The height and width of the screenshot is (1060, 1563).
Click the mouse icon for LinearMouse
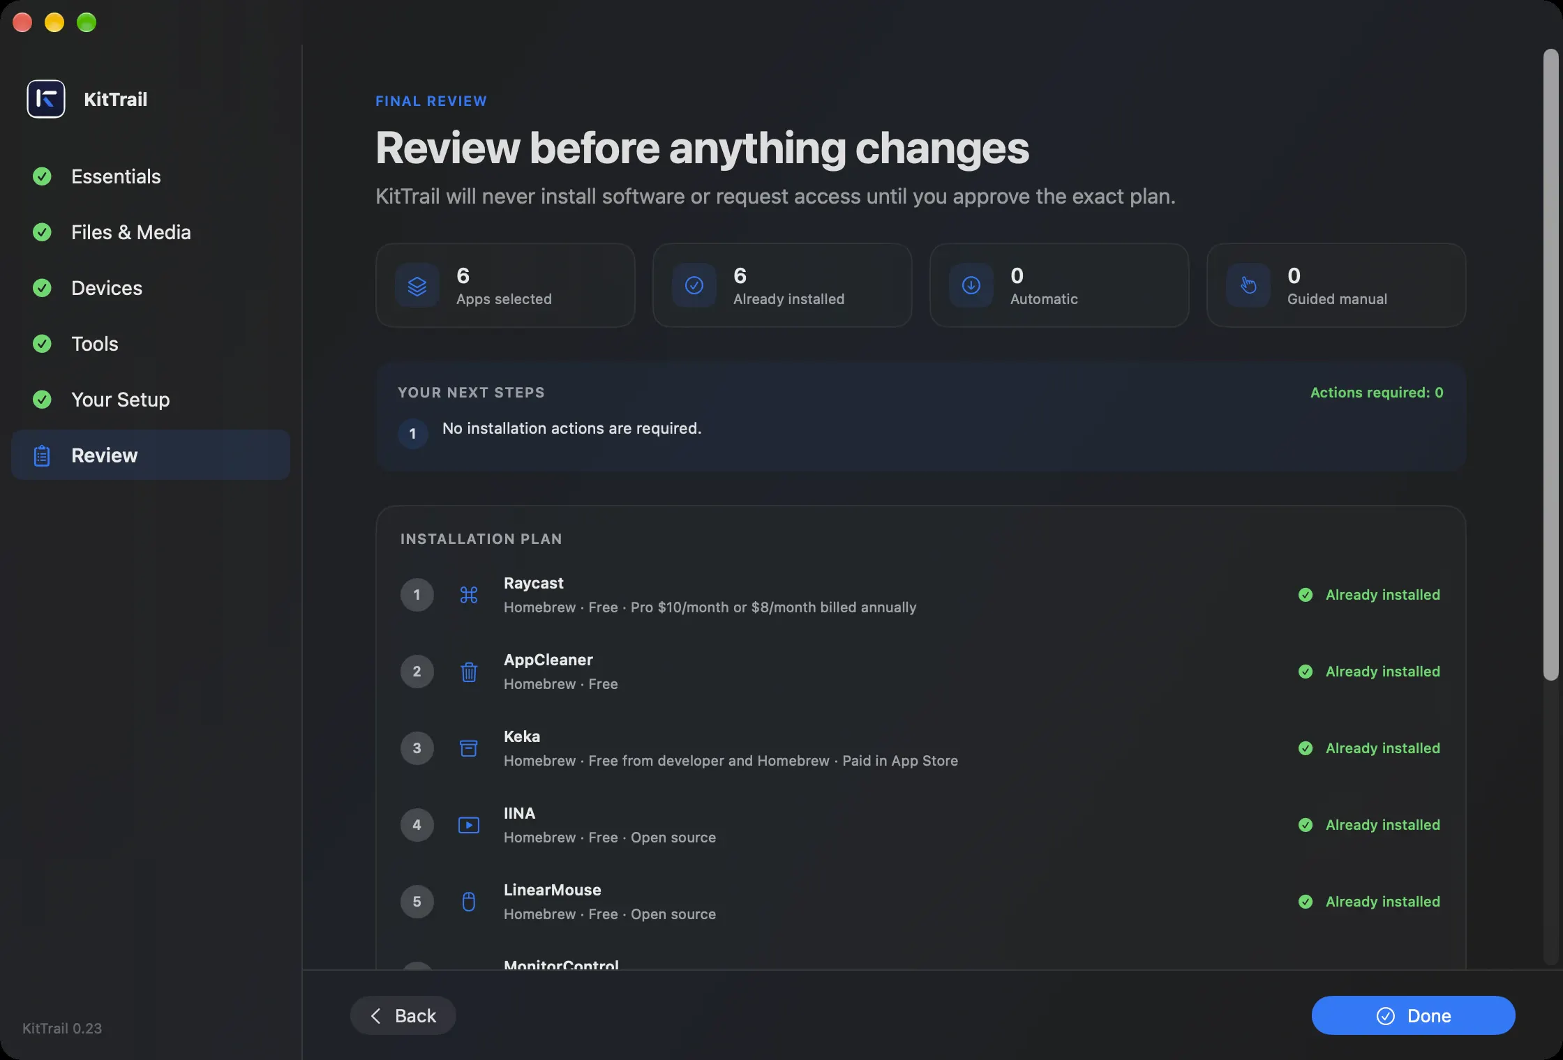pos(469,902)
